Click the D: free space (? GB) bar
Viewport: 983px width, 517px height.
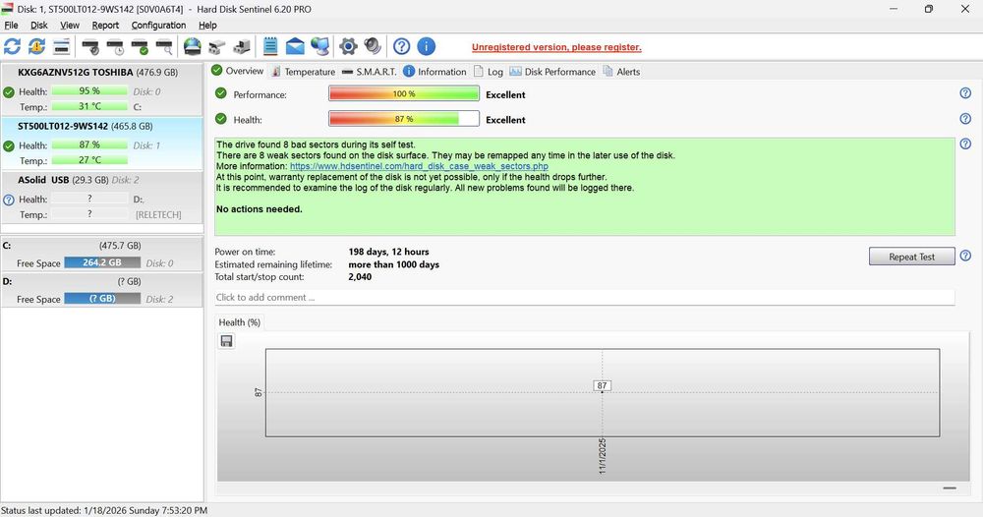pos(102,298)
